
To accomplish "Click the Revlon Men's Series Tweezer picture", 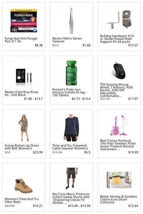I will click(x=71, y=20).
